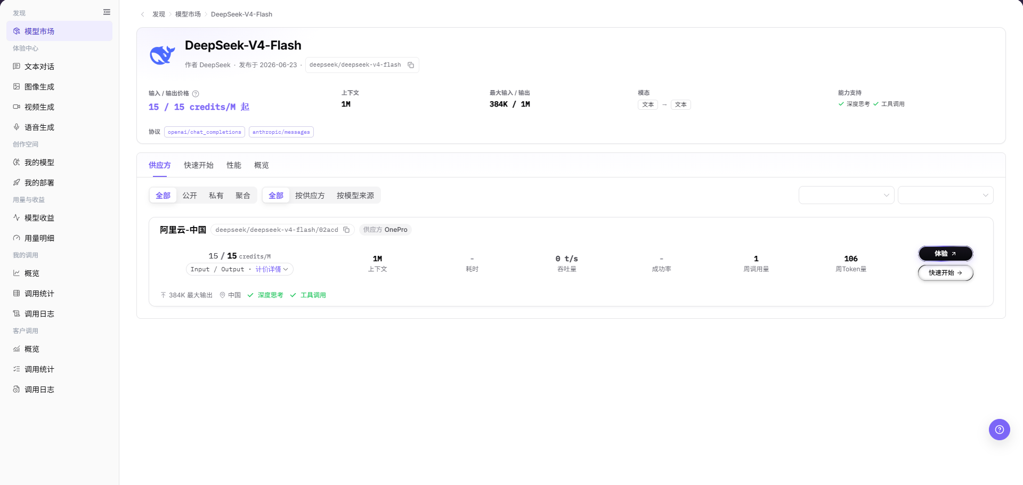Click the 供应方 OnePro tag
1023x485 pixels.
[x=385, y=230]
